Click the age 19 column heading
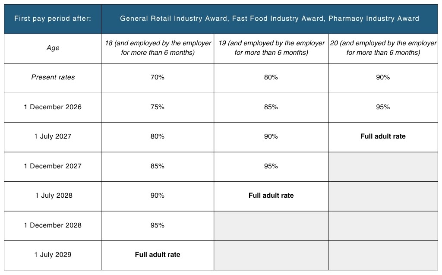 coord(271,48)
